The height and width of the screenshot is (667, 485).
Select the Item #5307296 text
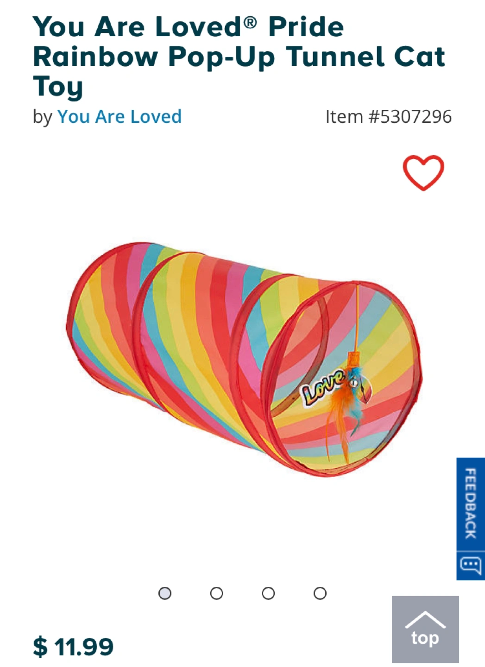coord(388,117)
